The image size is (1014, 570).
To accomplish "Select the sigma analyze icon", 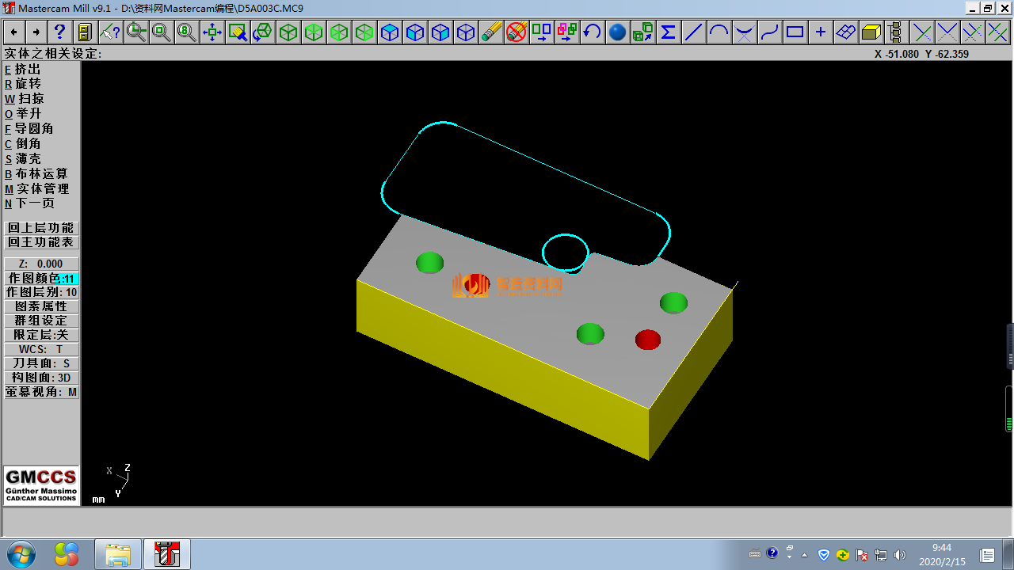I will click(x=669, y=32).
